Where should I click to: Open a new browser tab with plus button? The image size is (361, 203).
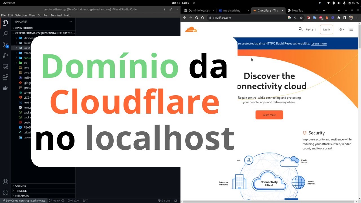[324, 10]
